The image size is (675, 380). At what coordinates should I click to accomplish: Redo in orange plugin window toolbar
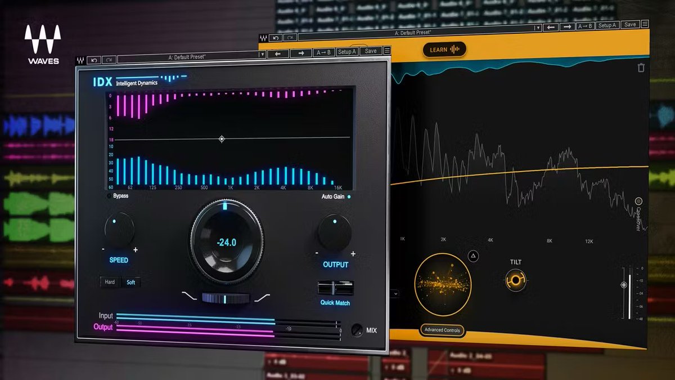pos(289,38)
